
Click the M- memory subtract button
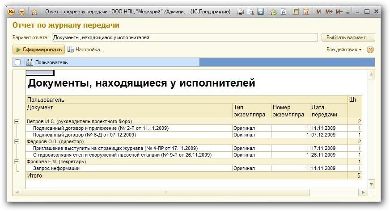339,12
